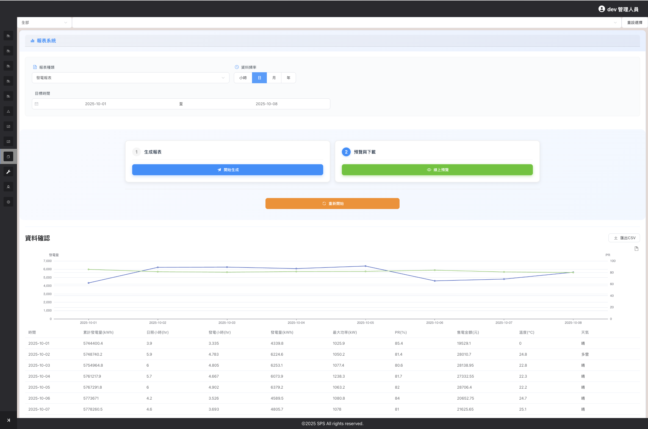Screen dimensions: 648x429
Task: Click the 2025-10-06 table row date
Action: [x=39, y=398]
